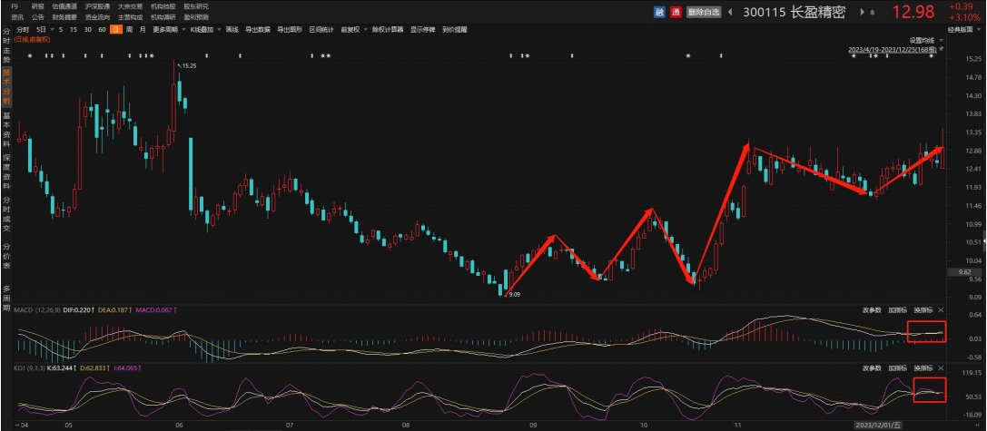Select the 日 daily period
This screenshot has height=431, width=987.
116,29
